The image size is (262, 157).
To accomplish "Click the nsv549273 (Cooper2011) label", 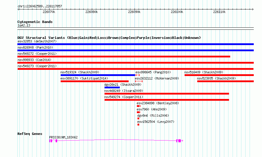I will click(x=37, y=66).
